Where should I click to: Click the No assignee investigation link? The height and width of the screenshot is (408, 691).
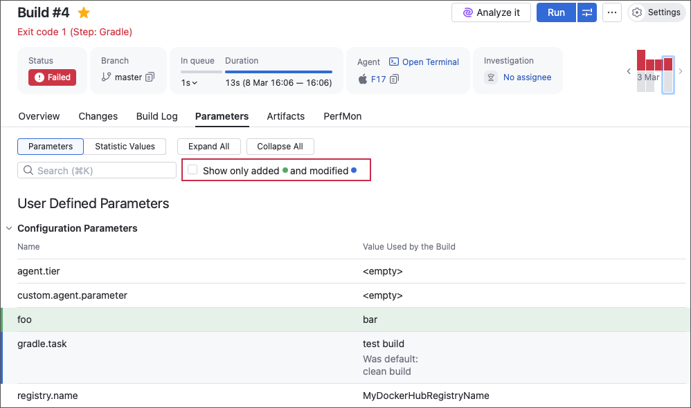527,77
